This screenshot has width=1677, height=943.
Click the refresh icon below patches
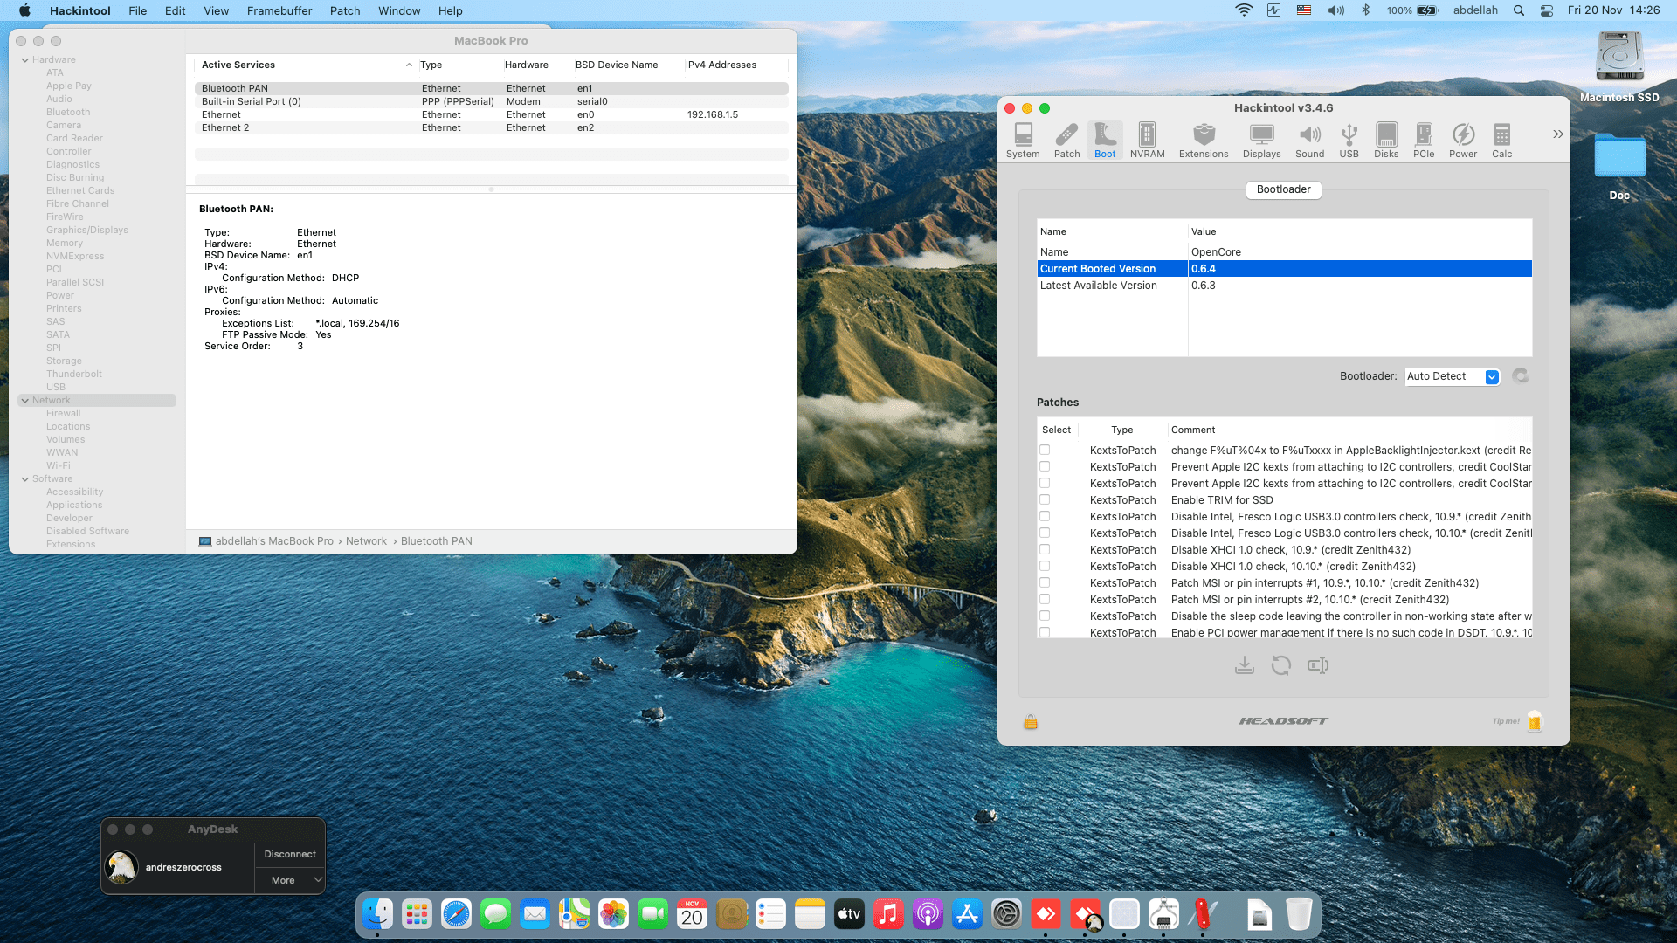point(1281,666)
